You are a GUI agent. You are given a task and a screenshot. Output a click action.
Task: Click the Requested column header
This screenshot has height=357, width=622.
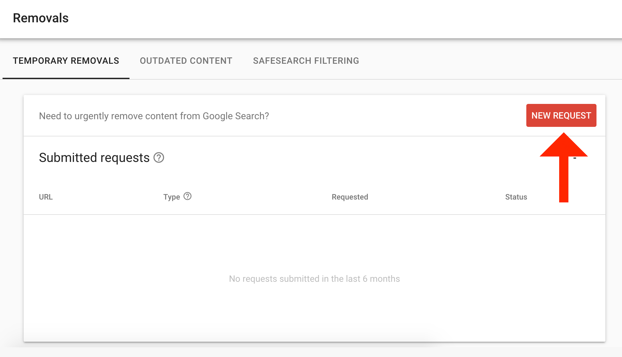coord(350,196)
